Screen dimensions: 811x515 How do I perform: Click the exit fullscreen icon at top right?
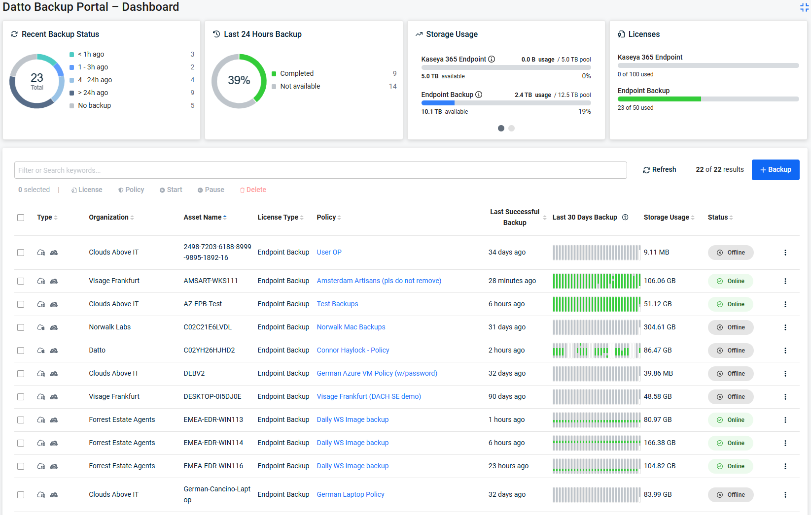click(804, 7)
